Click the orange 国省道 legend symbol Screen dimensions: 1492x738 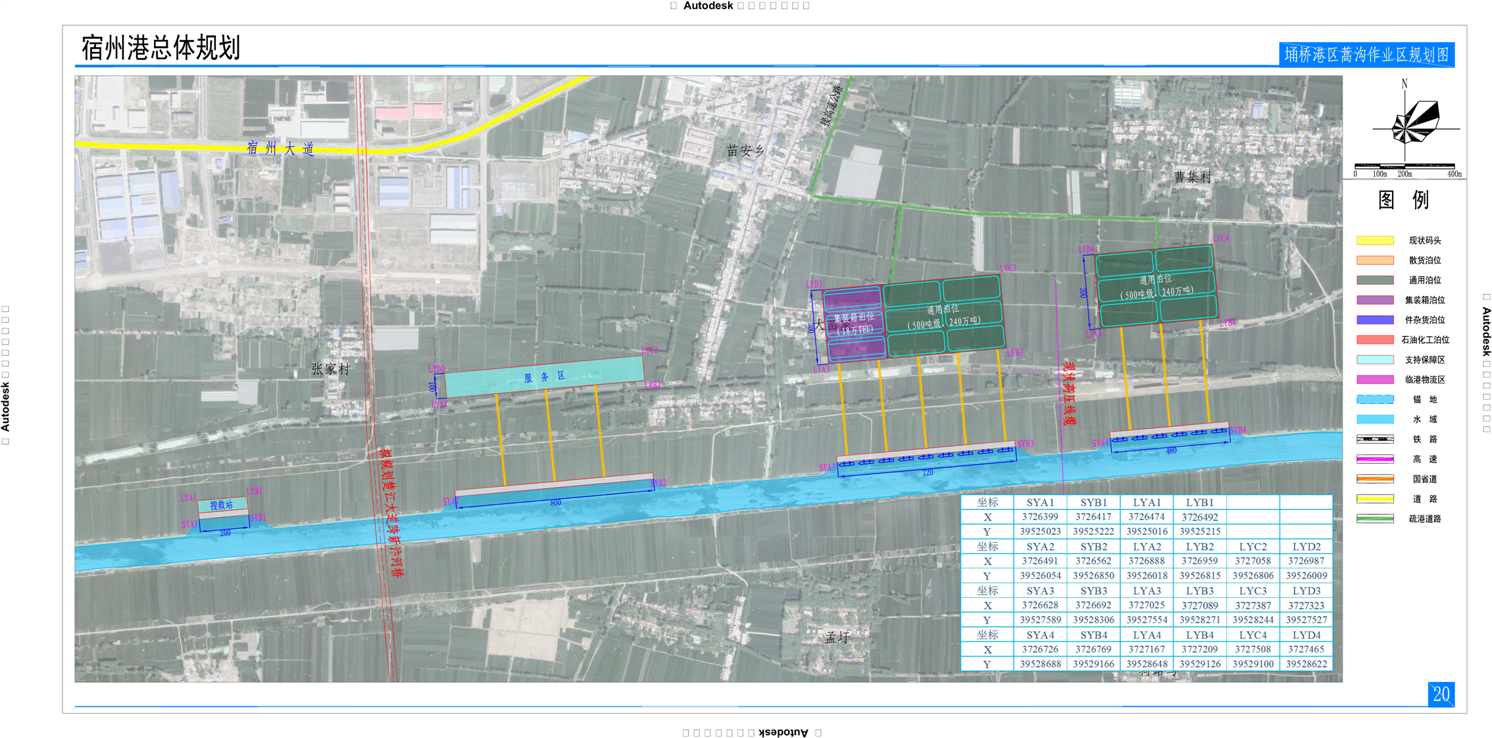[1375, 479]
